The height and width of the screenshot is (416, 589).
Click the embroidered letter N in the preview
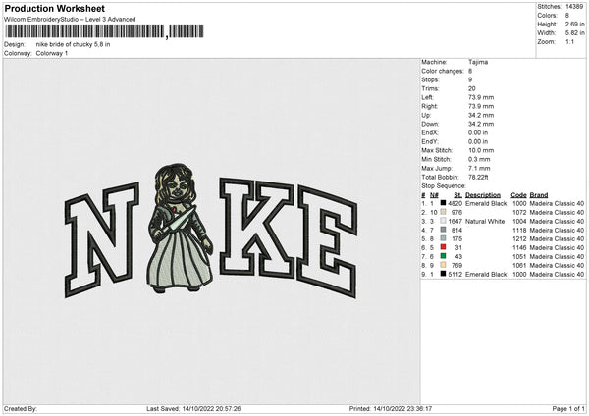[102, 239]
